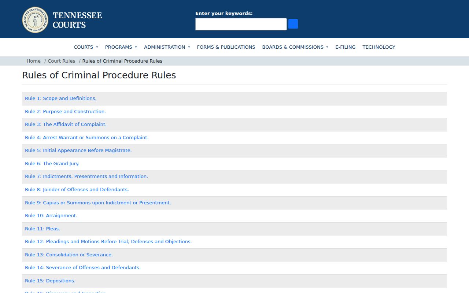Viewport: 469px width, 293px height.
Task: Expand the Boards & Commissions dropdown menu
Action: (295, 47)
